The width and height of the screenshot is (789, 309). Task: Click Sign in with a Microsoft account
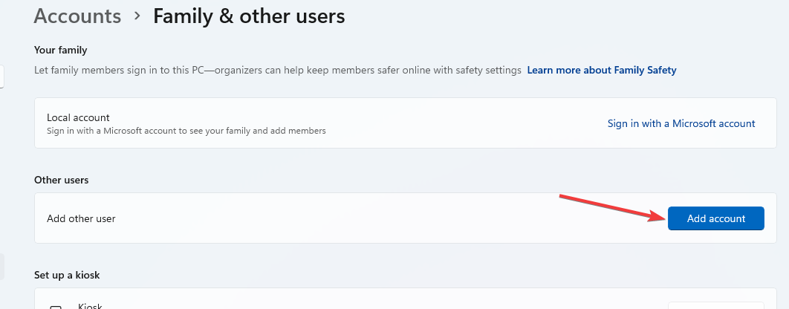(681, 124)
